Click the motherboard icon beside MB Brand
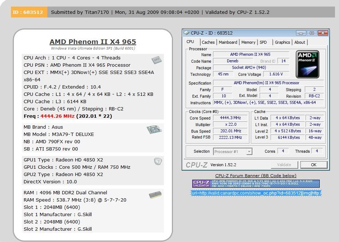The image size is (339, 242). (154, 129)
